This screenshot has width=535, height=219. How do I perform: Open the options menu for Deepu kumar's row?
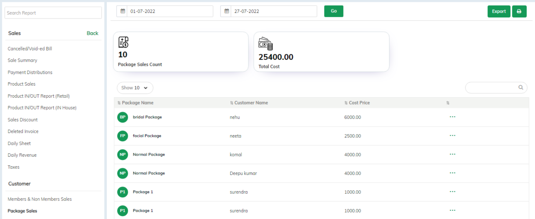click(x=452, y=173)
